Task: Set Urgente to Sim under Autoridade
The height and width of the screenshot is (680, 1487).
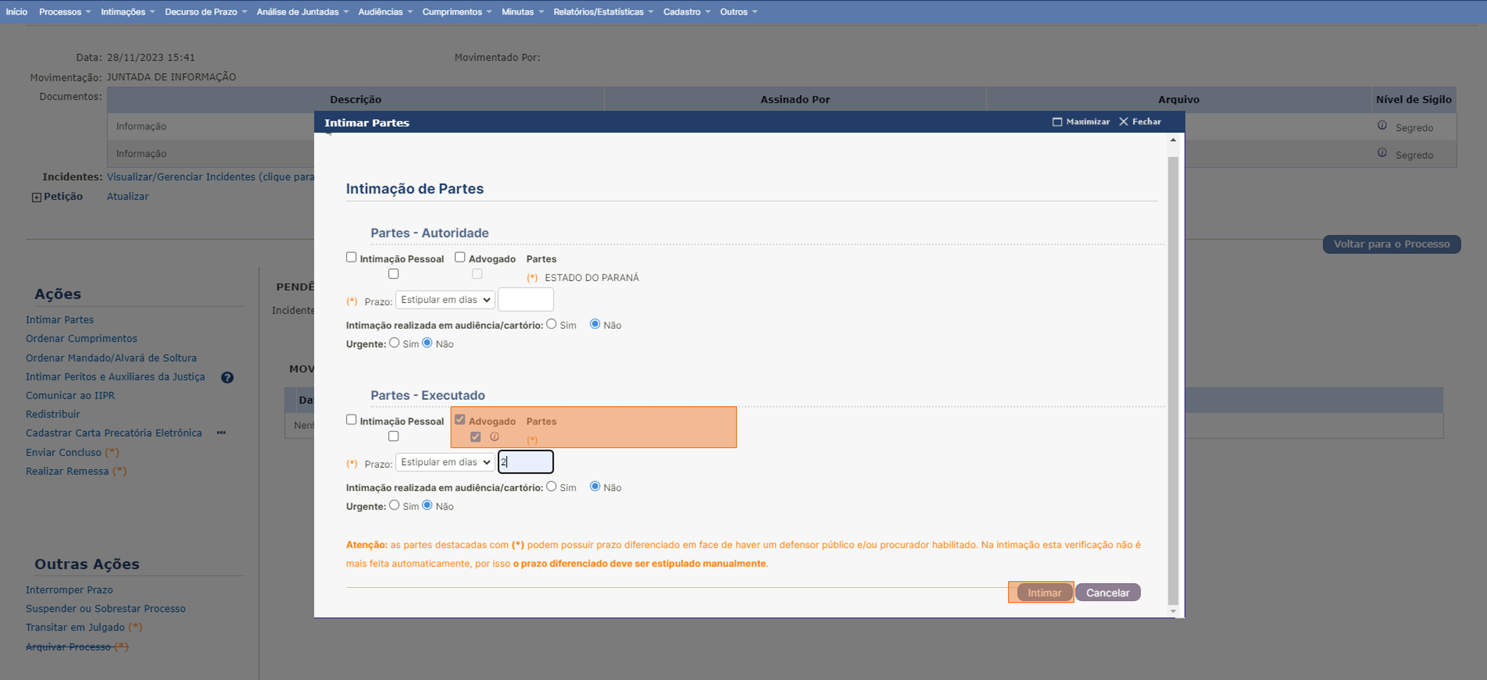Action: 394,343
